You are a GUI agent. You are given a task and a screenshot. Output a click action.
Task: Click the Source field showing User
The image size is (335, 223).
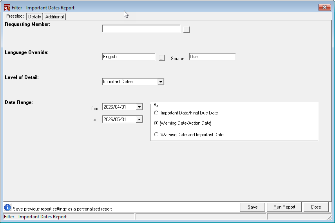[x=212, y=57]
